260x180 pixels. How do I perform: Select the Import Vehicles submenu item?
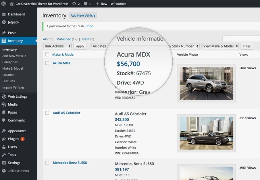coord(13,87)
